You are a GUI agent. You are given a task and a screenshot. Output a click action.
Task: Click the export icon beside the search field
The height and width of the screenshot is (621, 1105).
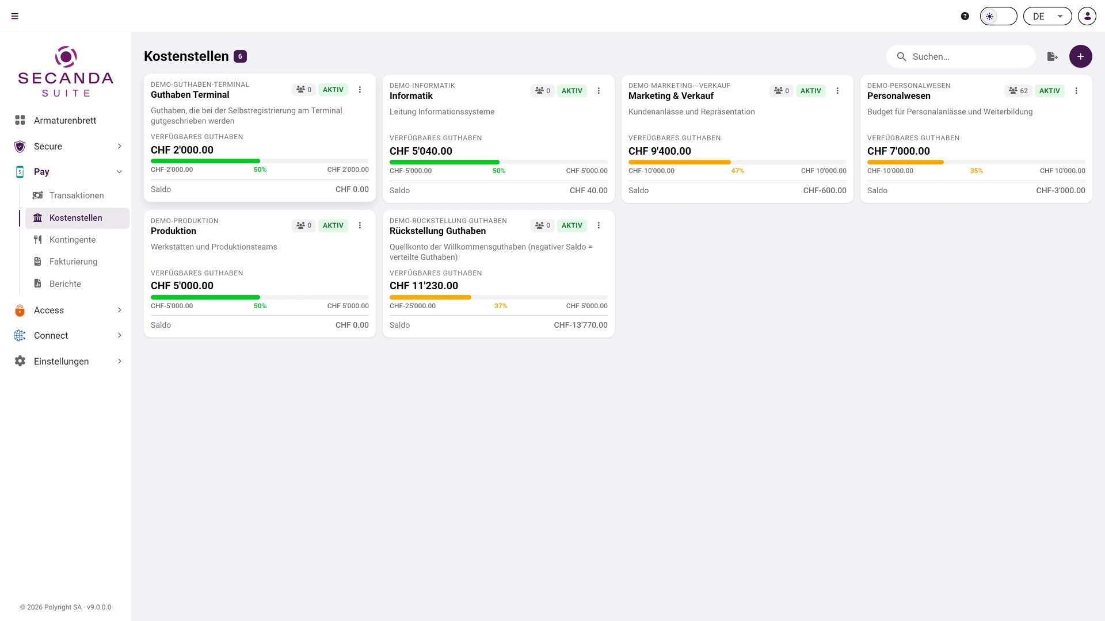point(1053,56)
